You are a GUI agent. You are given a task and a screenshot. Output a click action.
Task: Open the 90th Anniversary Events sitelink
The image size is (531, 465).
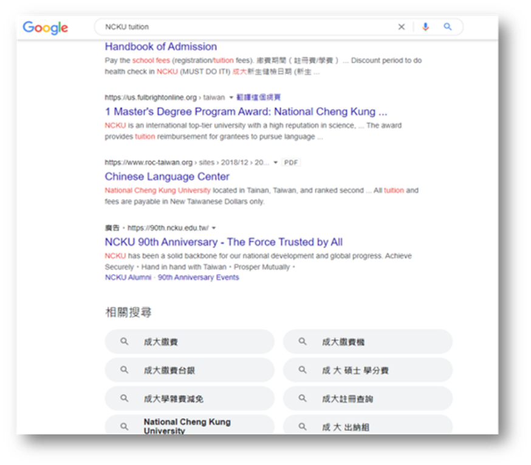click(199, 277)
